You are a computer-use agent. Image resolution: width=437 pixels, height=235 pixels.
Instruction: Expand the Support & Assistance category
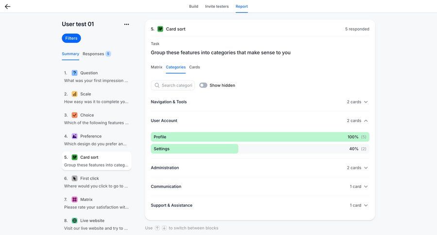[366, 205]
